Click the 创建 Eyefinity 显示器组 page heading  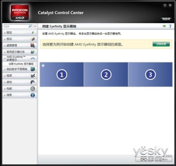coord(59,26)
